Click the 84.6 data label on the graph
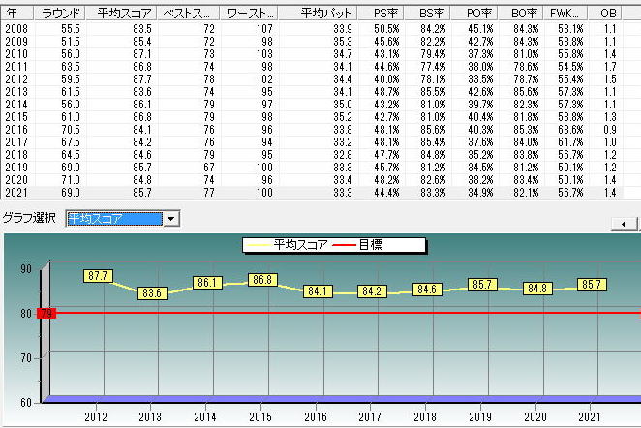641x428 pixels. click(427, 290)
